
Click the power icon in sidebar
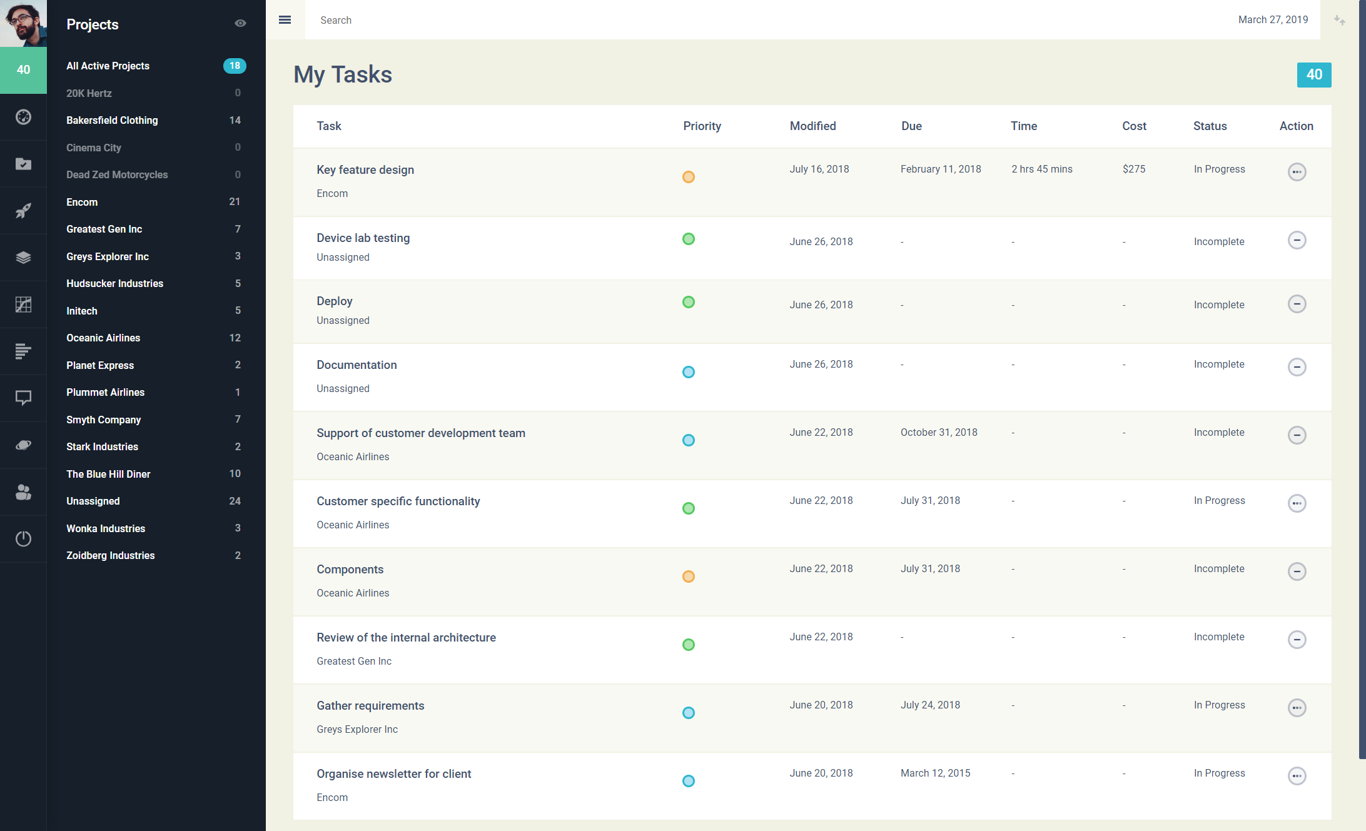click(23, 538)
